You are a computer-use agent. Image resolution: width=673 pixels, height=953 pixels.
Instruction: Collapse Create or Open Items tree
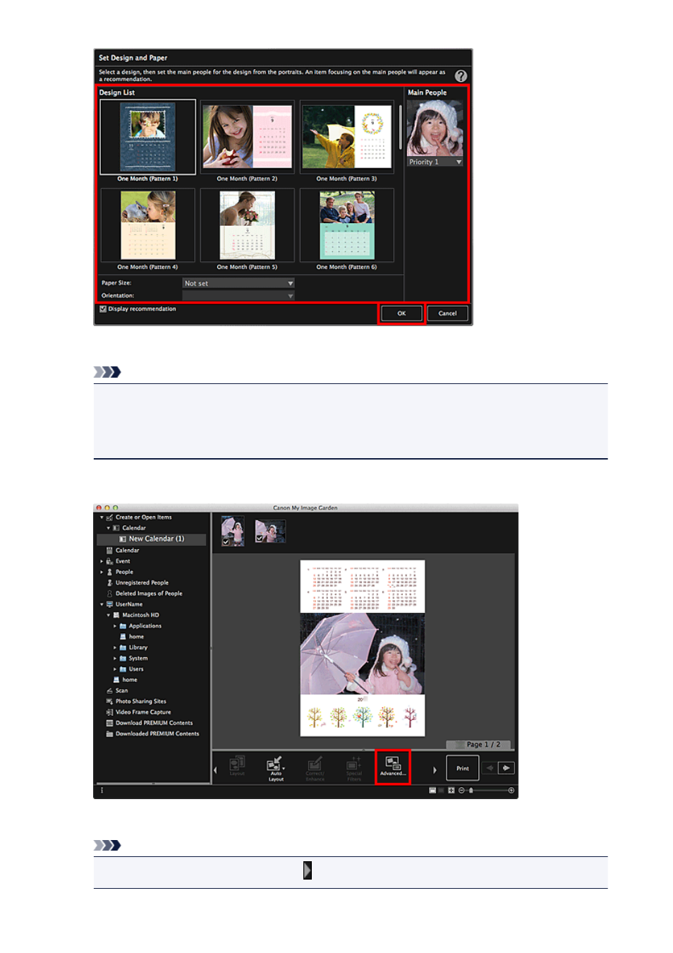(x=102, y=517)
